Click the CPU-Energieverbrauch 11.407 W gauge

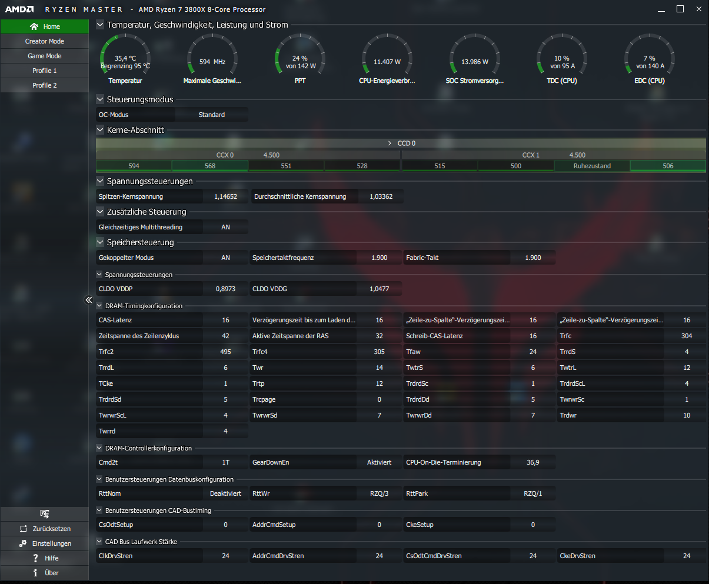point(387,59)
